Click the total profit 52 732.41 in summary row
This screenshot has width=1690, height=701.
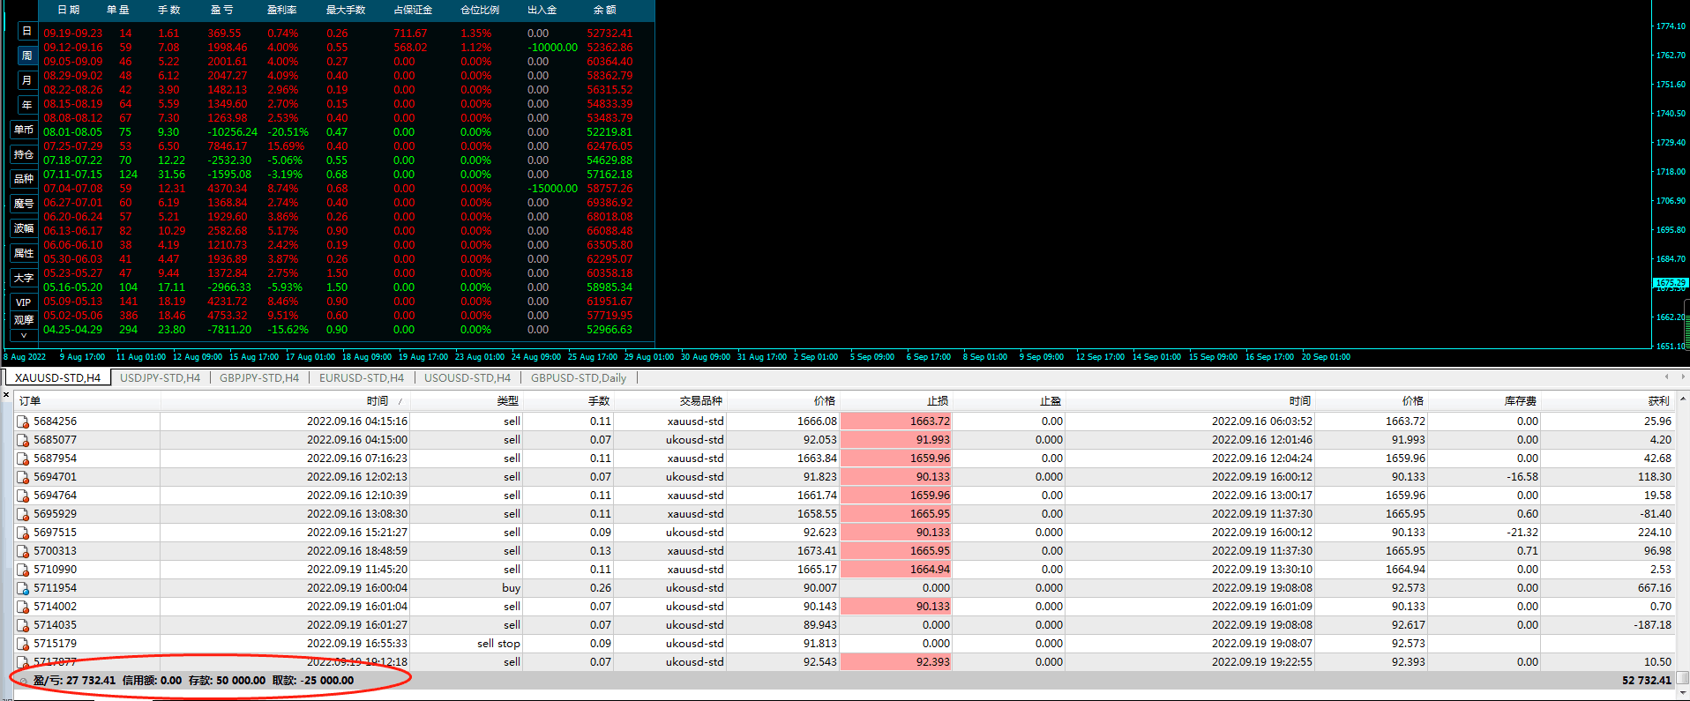click(x=1647, y=681)
